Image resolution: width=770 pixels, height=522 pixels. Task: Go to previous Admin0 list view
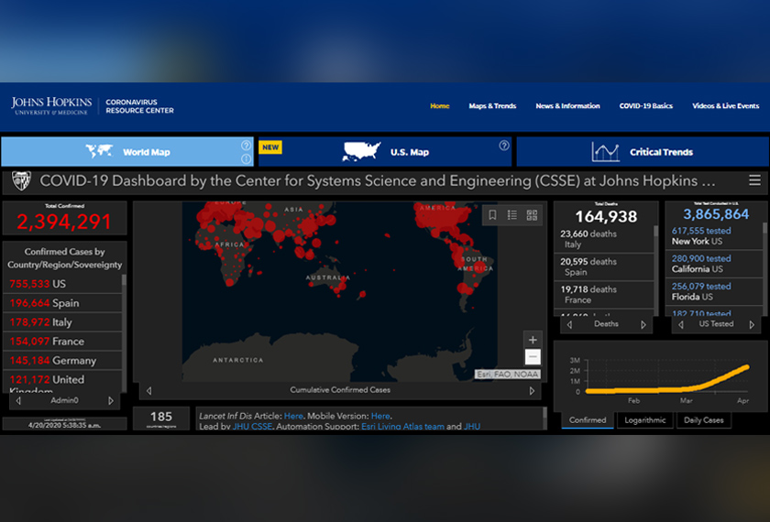tap(18, 401)
